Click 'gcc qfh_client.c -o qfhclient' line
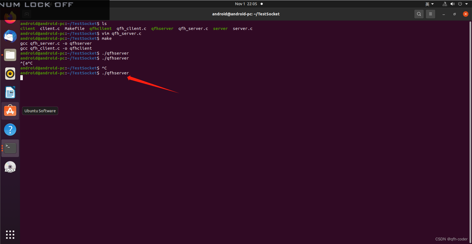Screen dimensions: 472x244 click(56, 48)
